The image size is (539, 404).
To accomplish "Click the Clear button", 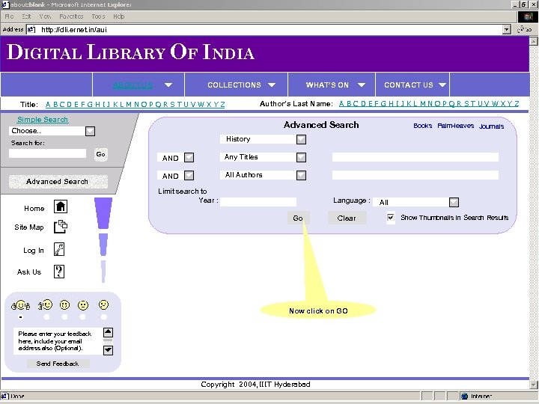I will coord(347,218).
